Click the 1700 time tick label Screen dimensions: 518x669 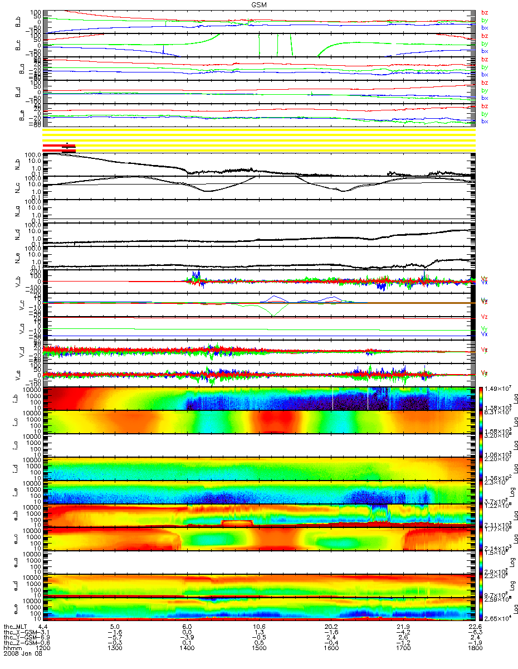pyautogui.click(x=403, y=649)
